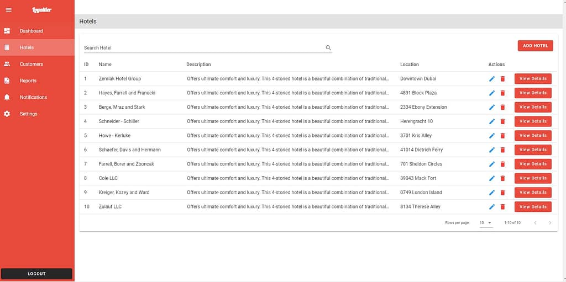View Details for Kreiger, Kozey and Ward
566x282 pixels.
pos(533,193)
